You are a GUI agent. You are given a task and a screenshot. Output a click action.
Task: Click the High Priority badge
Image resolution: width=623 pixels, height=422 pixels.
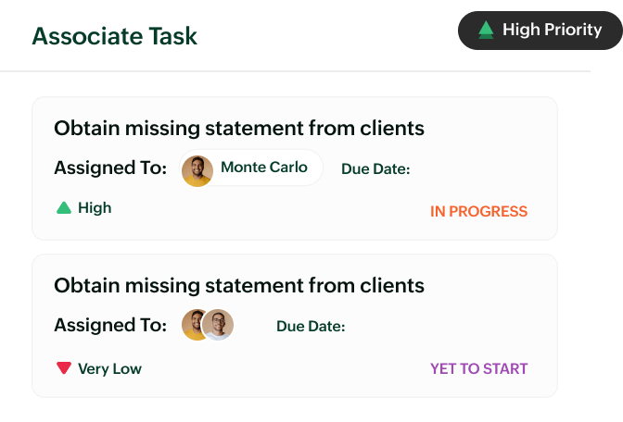coord(540,31)
